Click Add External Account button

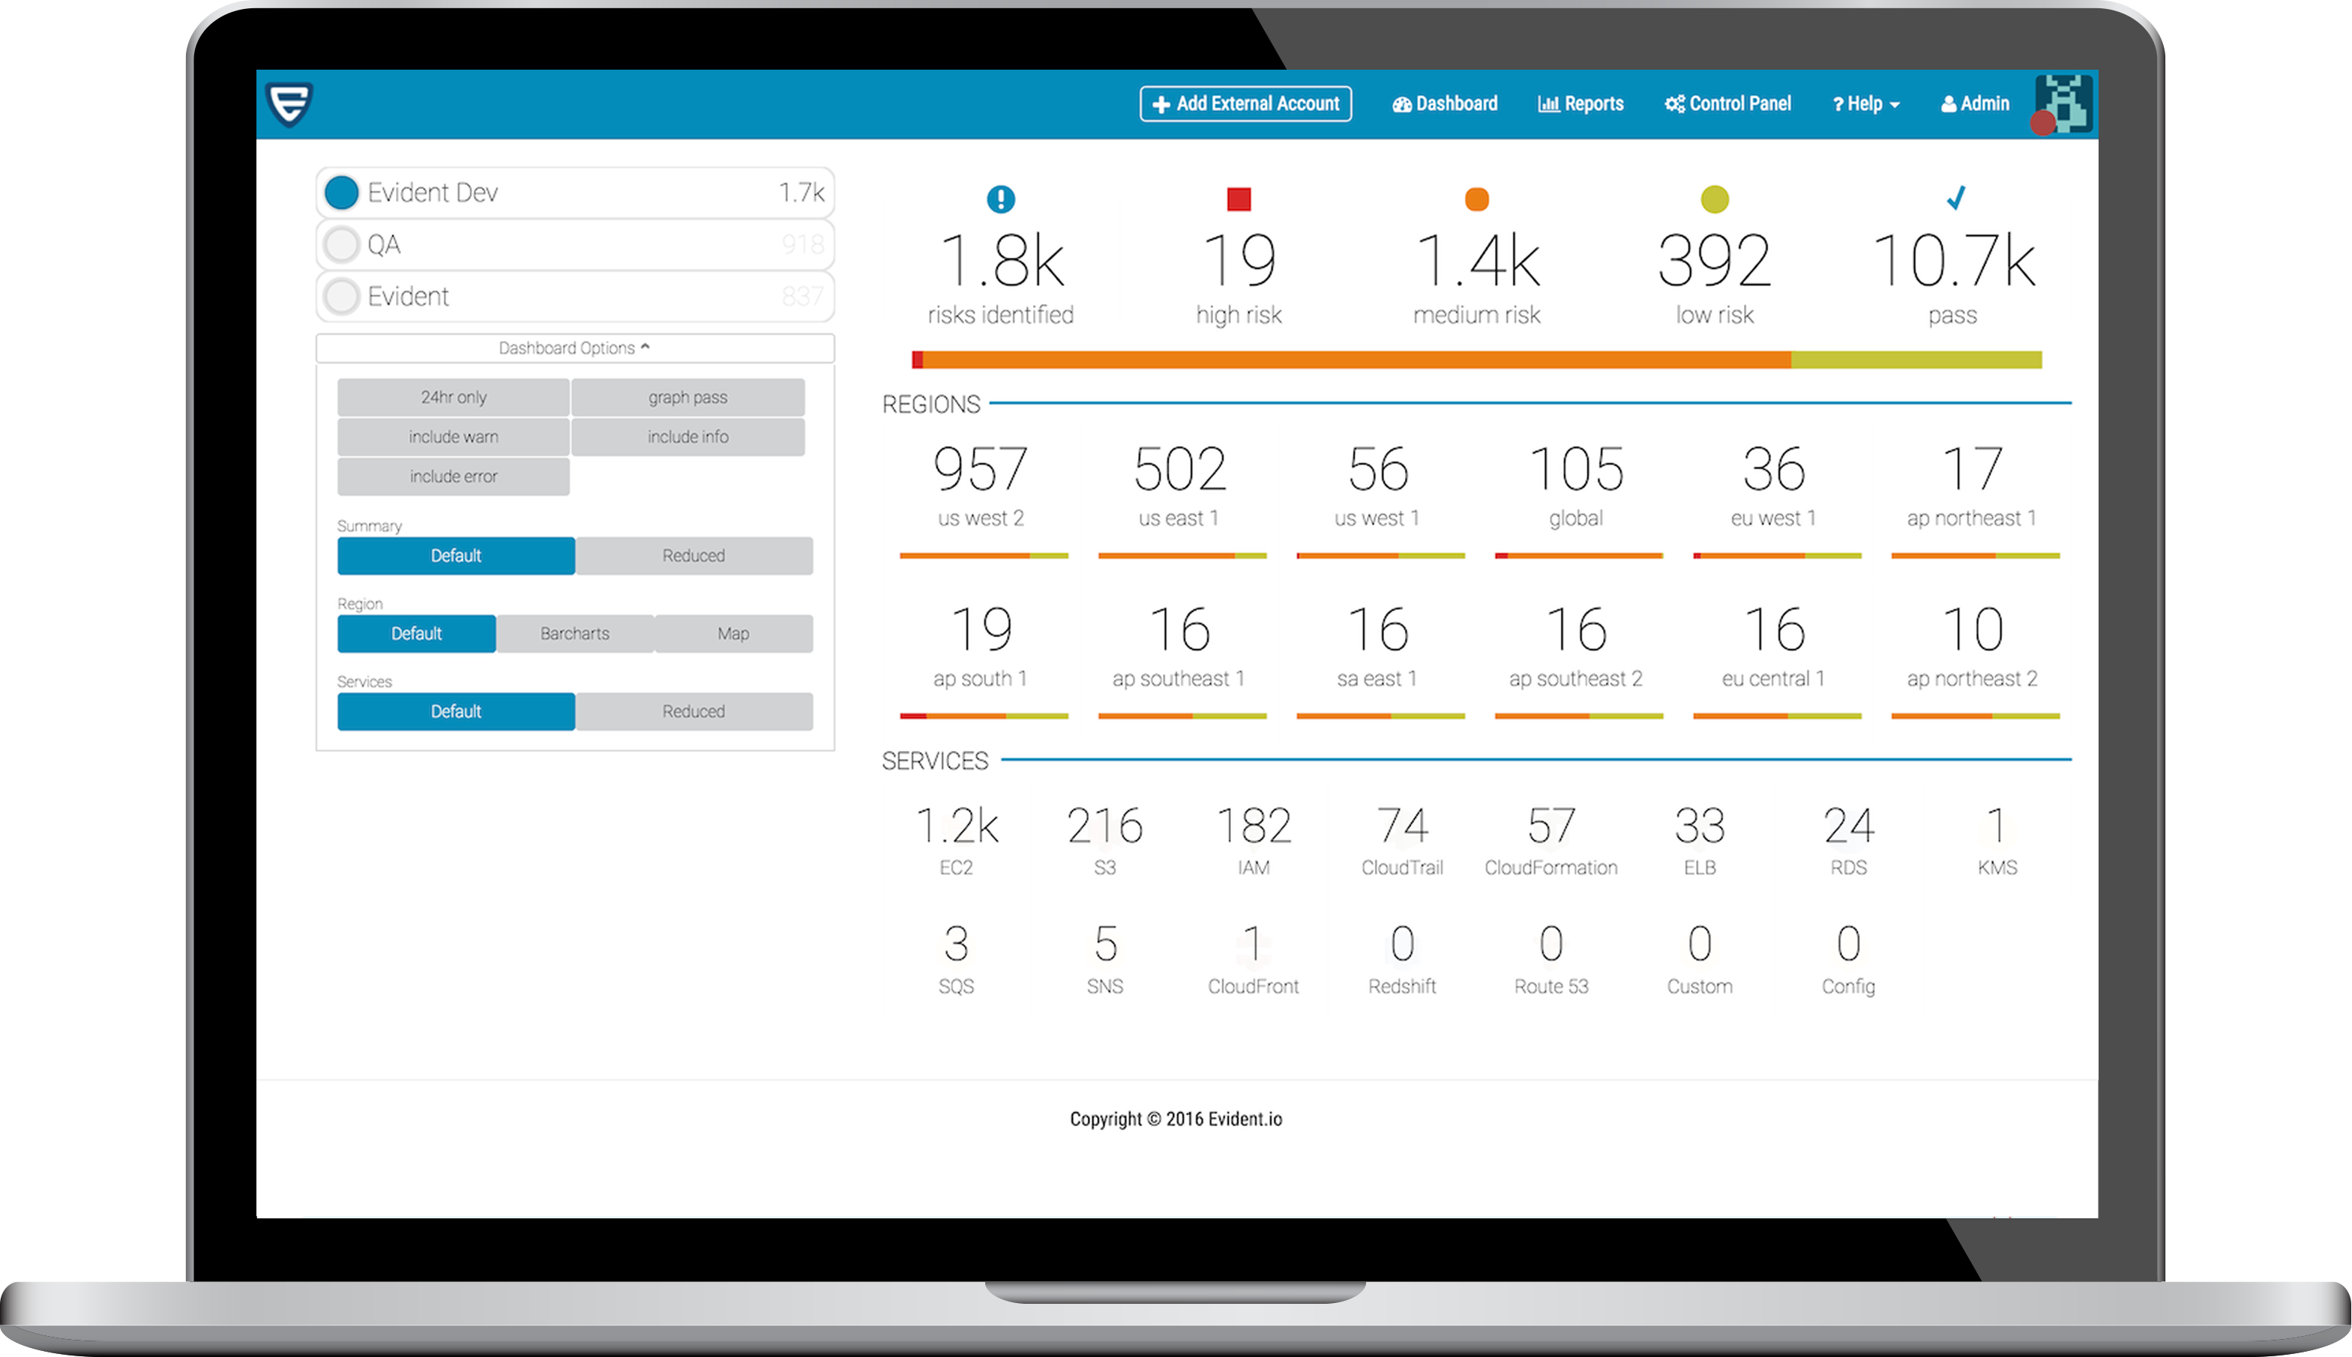click(x=1245, y=103)
